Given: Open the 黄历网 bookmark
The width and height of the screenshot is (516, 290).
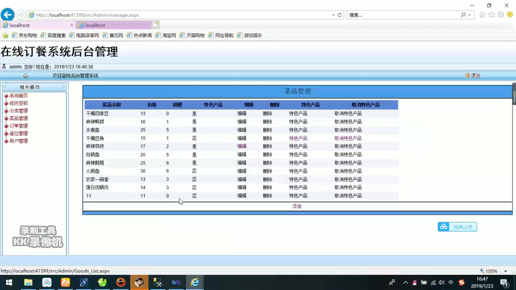Looking at the screenshot, I should click(112, 35).
